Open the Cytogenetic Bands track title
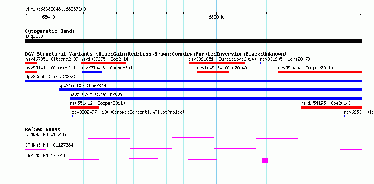 point(50,31)
